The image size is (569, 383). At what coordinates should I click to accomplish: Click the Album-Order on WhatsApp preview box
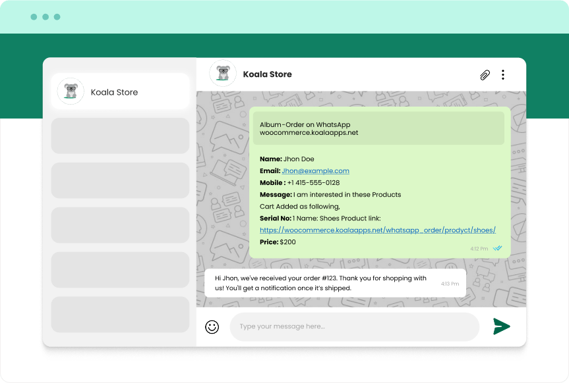378,128
